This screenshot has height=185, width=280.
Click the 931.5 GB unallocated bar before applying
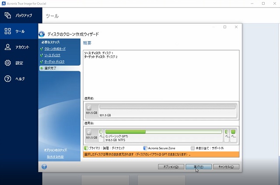[x=168, y=107]
